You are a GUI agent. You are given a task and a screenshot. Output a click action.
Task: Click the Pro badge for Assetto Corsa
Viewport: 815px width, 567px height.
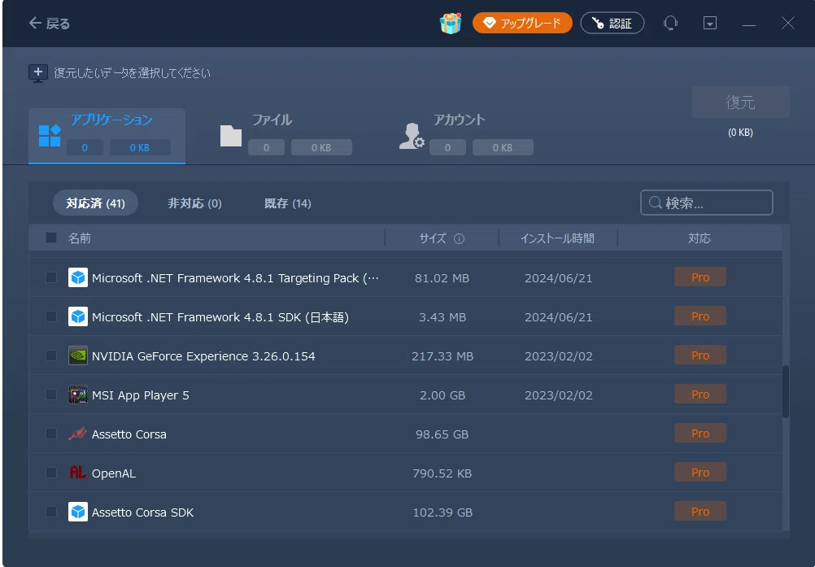point(700,434)
